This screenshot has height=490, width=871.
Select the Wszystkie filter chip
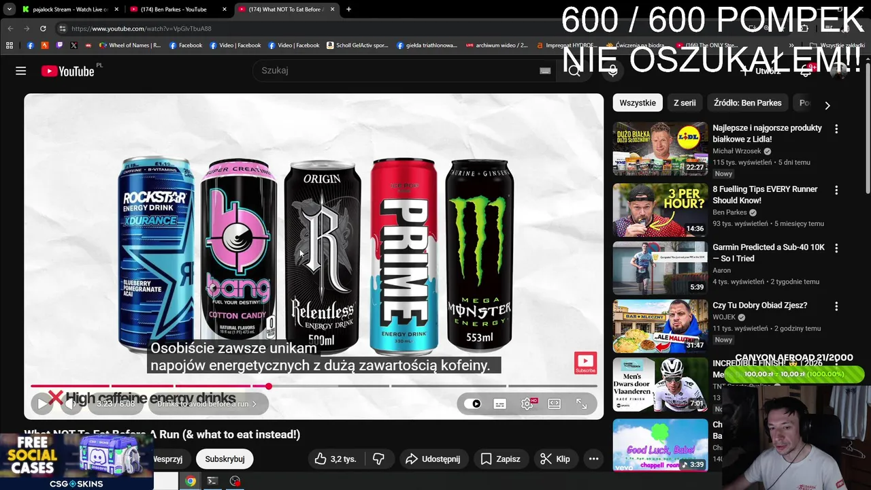click(x=638, y=103)
